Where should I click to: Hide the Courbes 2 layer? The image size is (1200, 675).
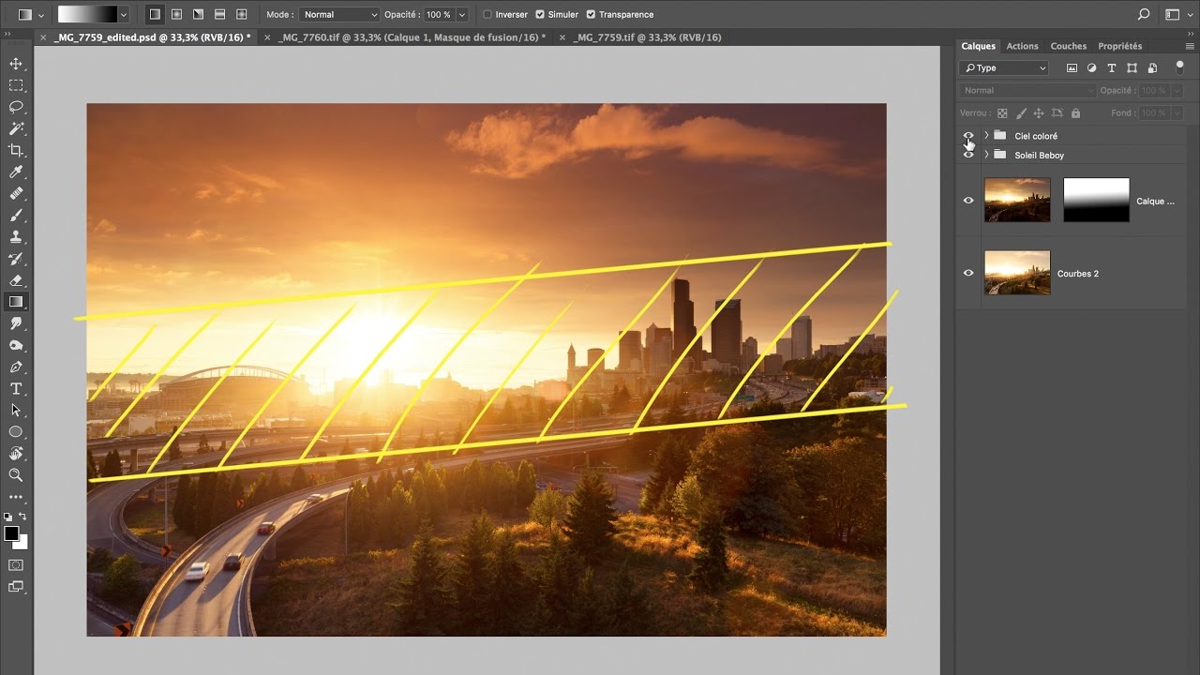pyautogui.click(x=968, y=273)
